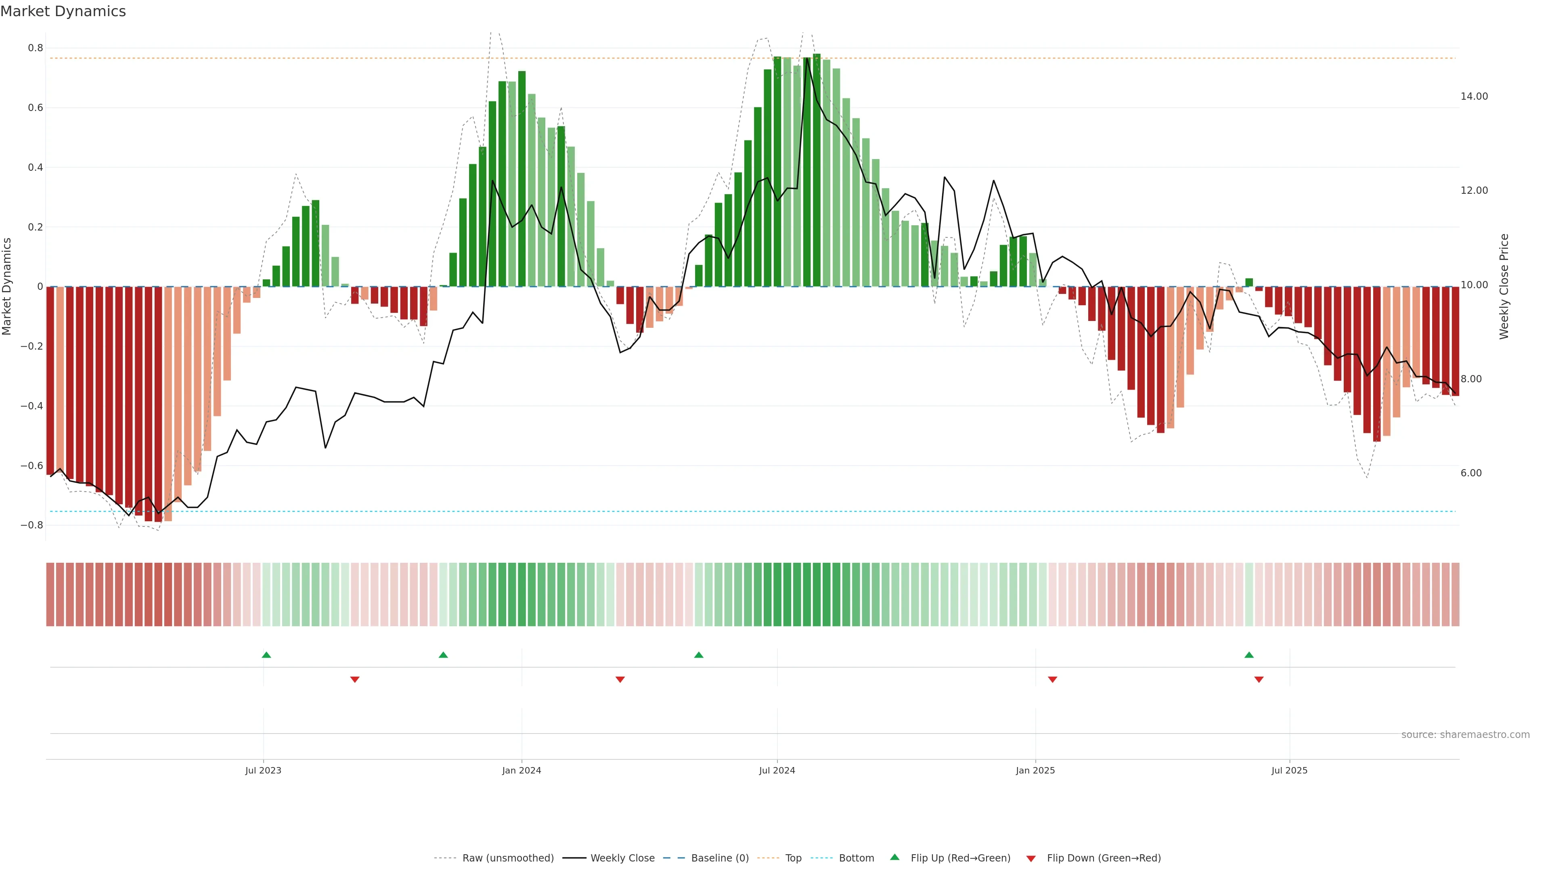Click the Flip Down (Green→Red) legend item
Screen dimensions: 1550x872
[1104, 858]
